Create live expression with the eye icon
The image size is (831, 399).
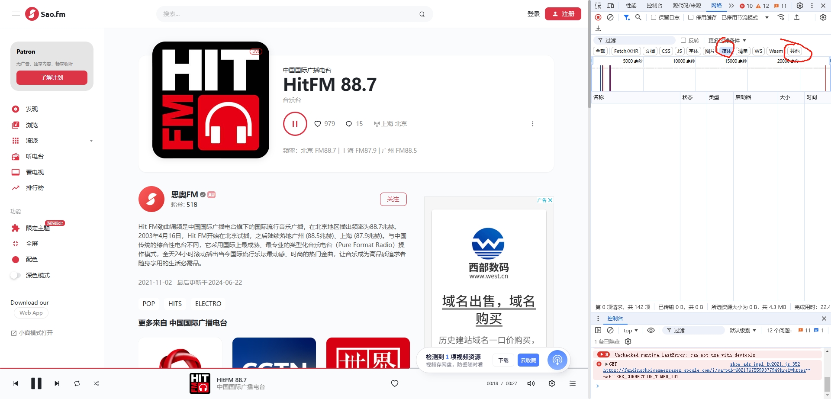(651, 330)
